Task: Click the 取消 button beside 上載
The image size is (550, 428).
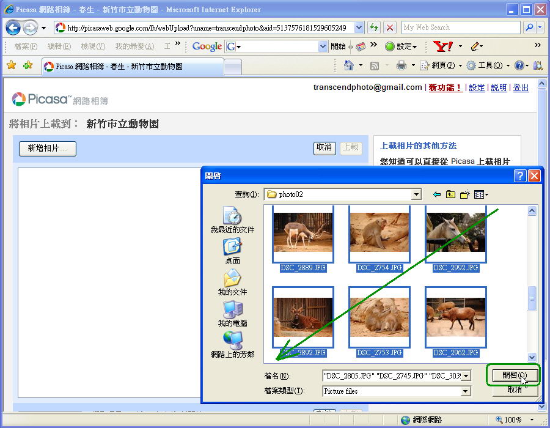Action: [324, 148]
